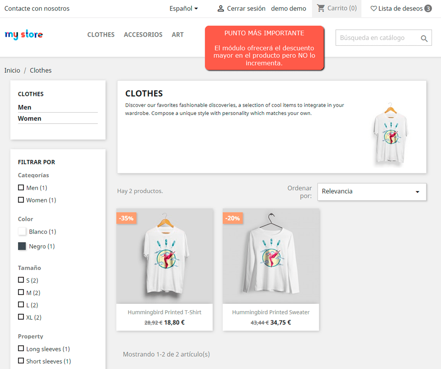Click the Contacte con nosotros link
Screen dimensions: 441x369
pos(37,9)
